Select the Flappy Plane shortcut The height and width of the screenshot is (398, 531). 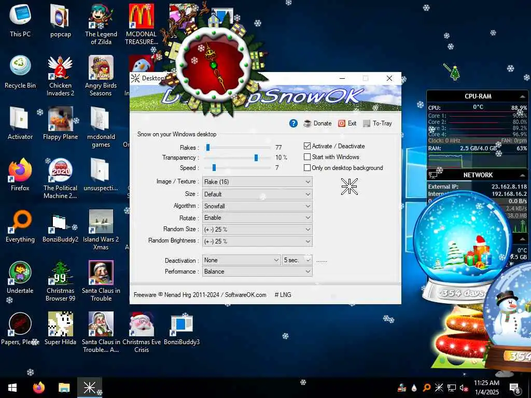pyautogui.click(x=60, y=123)
